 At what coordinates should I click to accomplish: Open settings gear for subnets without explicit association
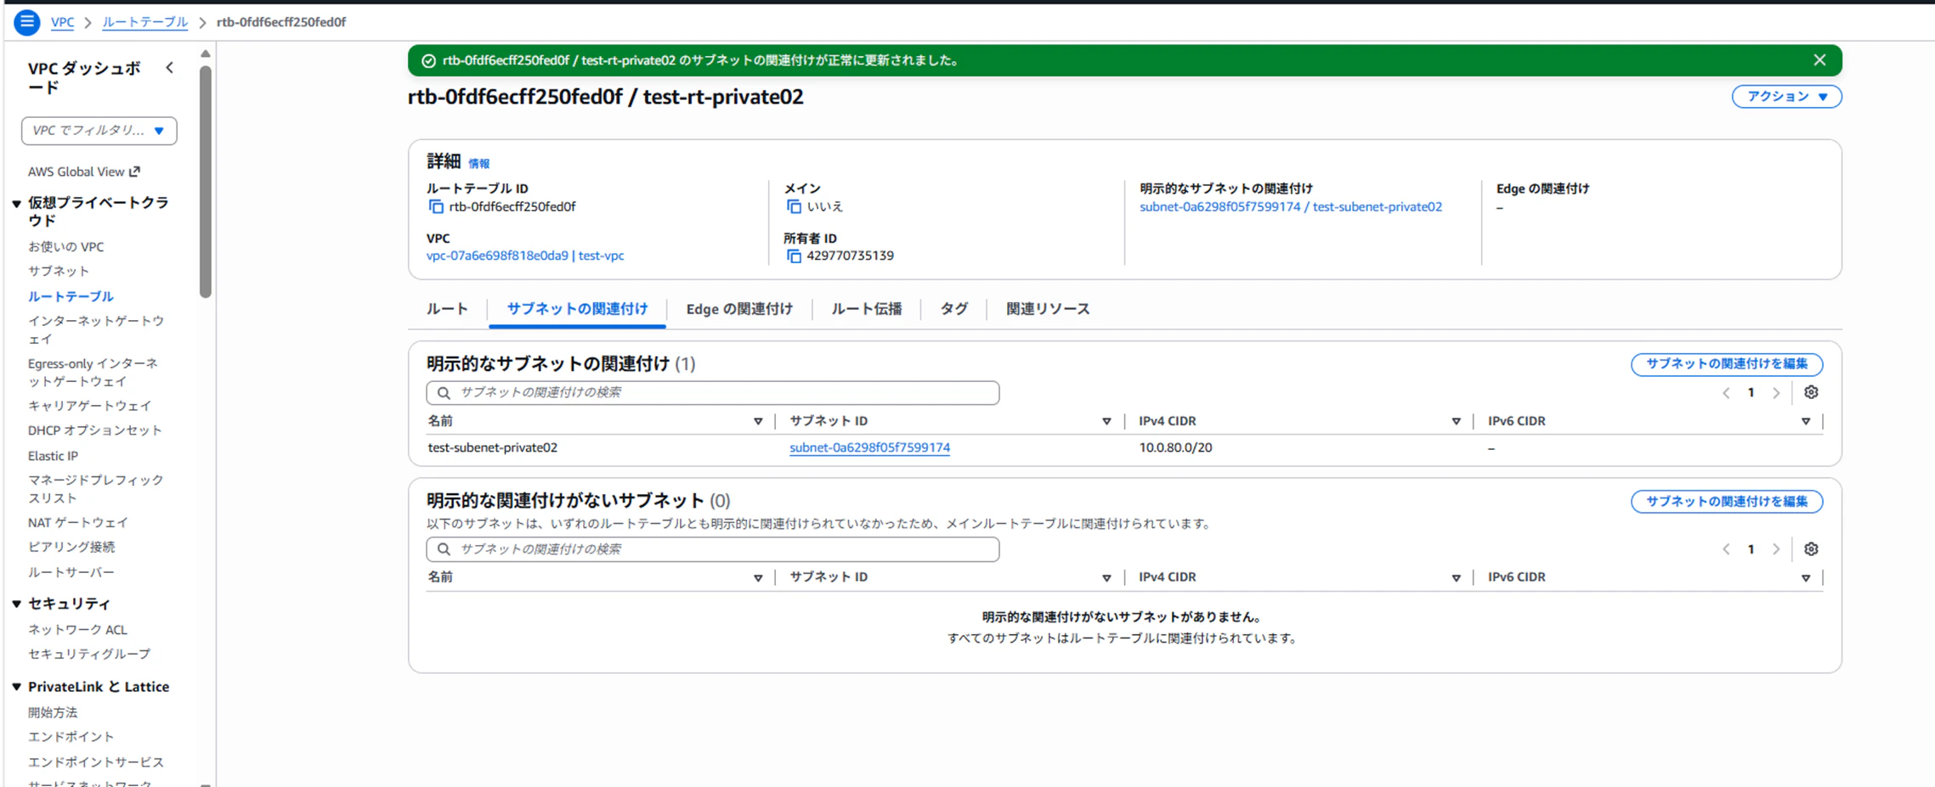(1811, 549)
